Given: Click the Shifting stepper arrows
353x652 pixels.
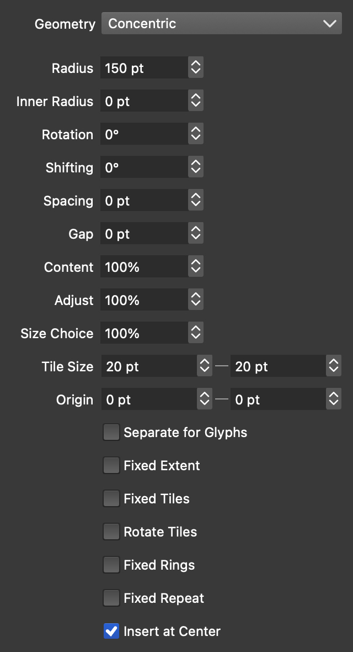Looking at the screenshot, I should [195, 167].
